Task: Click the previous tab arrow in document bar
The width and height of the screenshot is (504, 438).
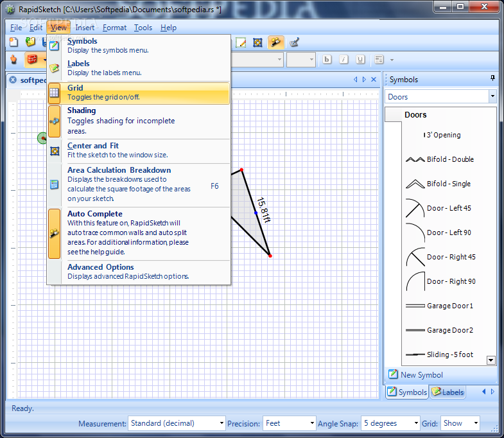Action: 355,80
